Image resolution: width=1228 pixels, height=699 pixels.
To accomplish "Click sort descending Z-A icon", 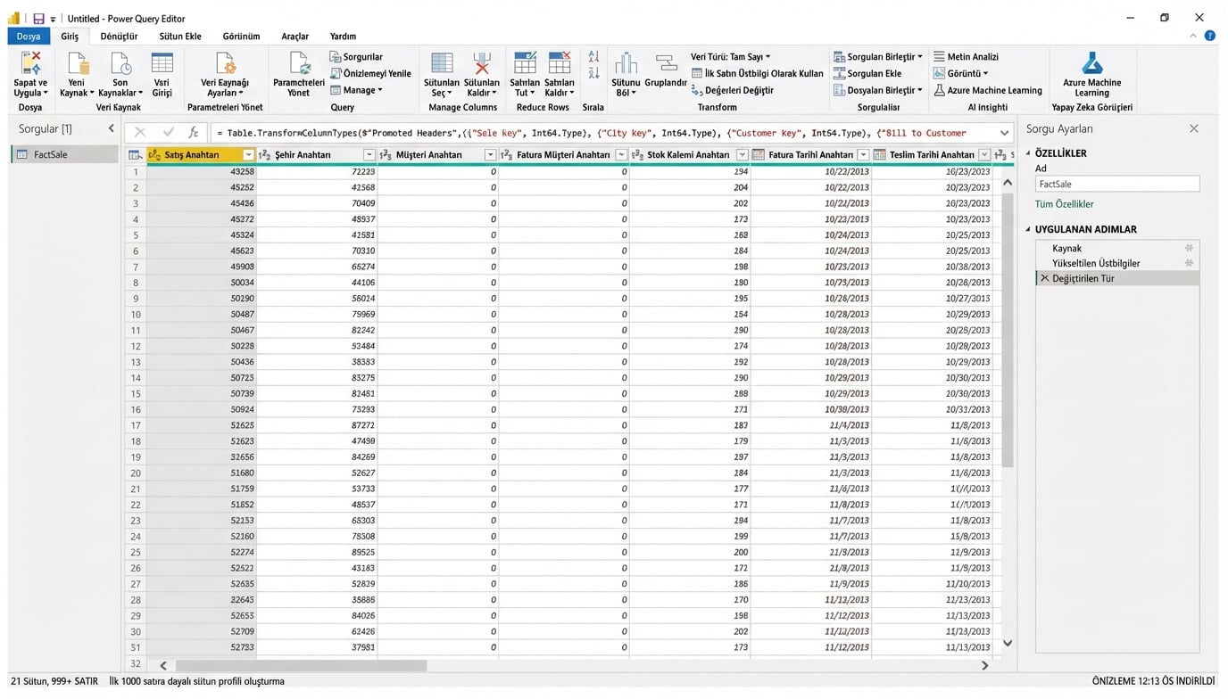I will 593,74.
